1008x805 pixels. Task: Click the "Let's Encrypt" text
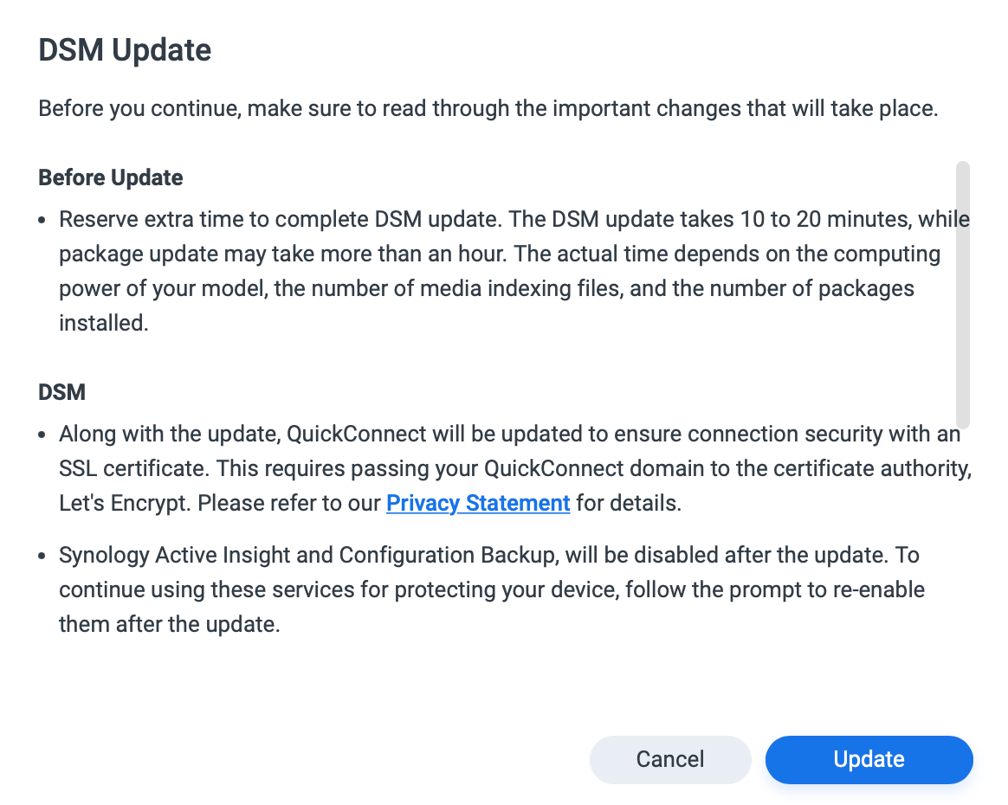pyautogui.click(x=125, y=503)
